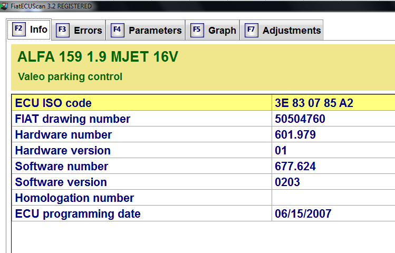
Task: Click the F4 key icon on Parameters tab
Action: (117, 30)
